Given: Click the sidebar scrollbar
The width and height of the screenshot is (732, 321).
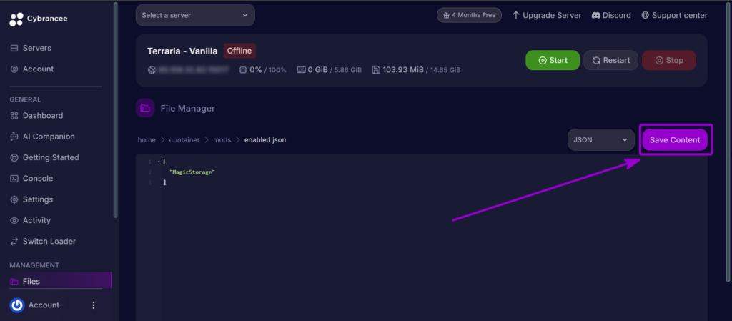Looking at the screenshot, I should click(x=115, y=109).
